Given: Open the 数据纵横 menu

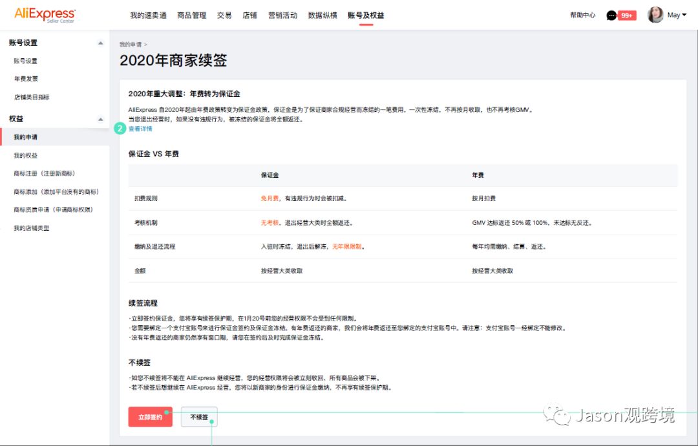Looking at the screenshot, I should point(323,15).
